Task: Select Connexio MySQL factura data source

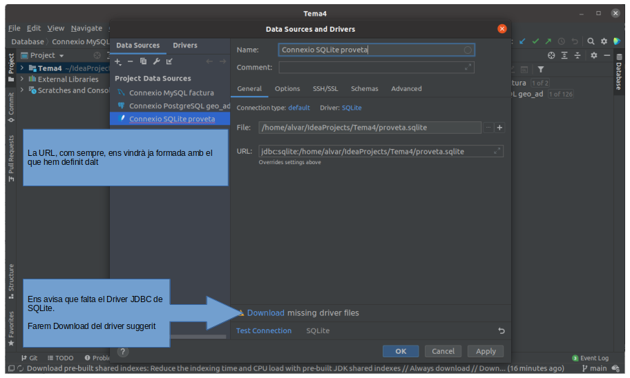Action: (x=170, y=92)
